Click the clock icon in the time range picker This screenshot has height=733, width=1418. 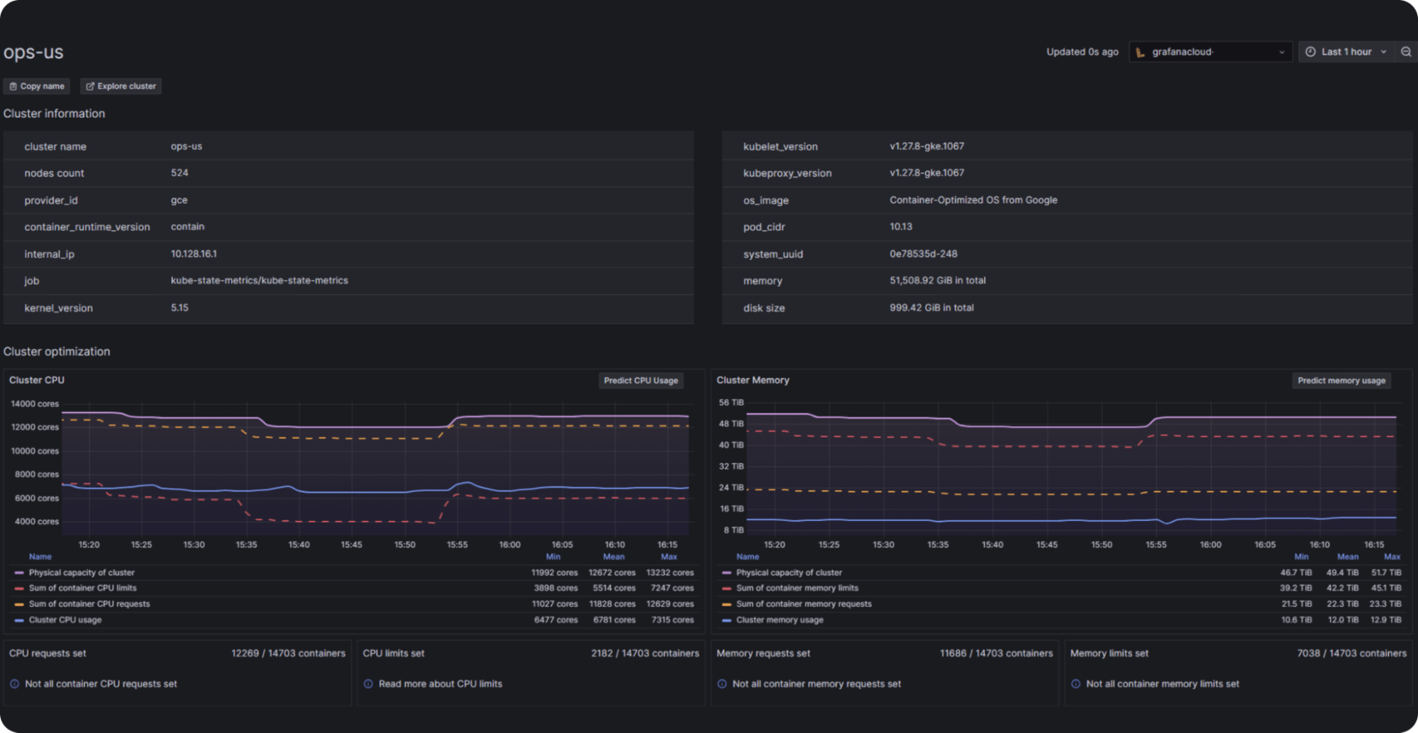[x=1309, y=51]
